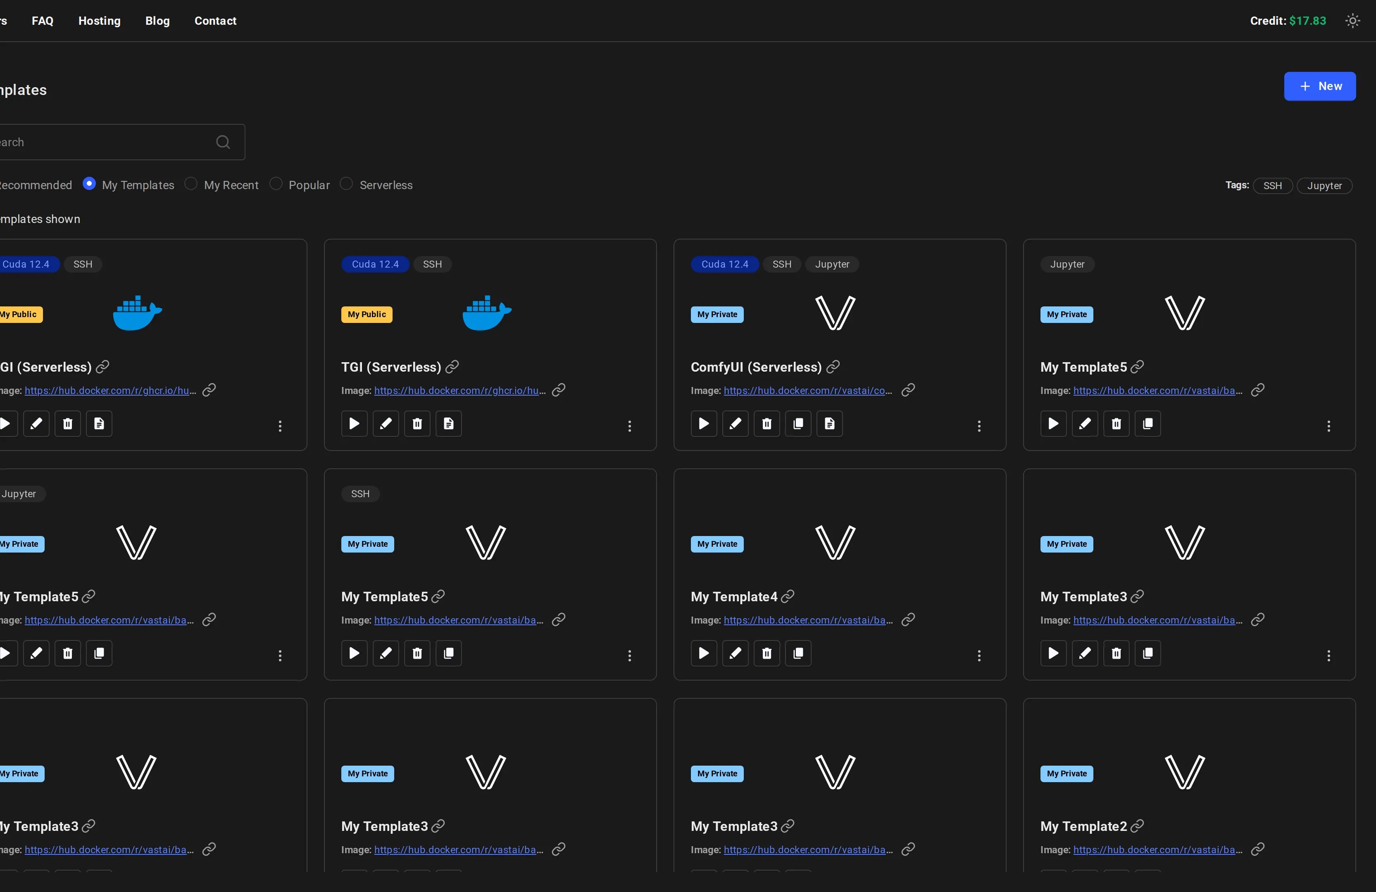Run the SSH-tagged My Template5 with play button

355,653
